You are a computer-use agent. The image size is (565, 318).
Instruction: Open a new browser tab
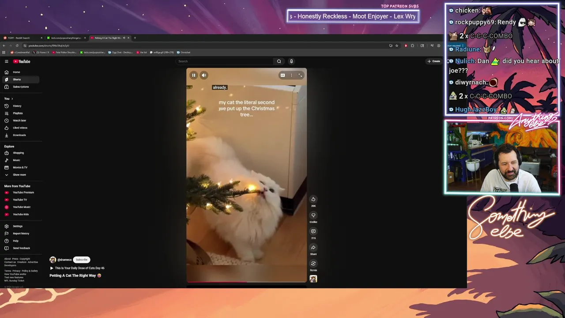pyautogui.click(x=135, y=38)
